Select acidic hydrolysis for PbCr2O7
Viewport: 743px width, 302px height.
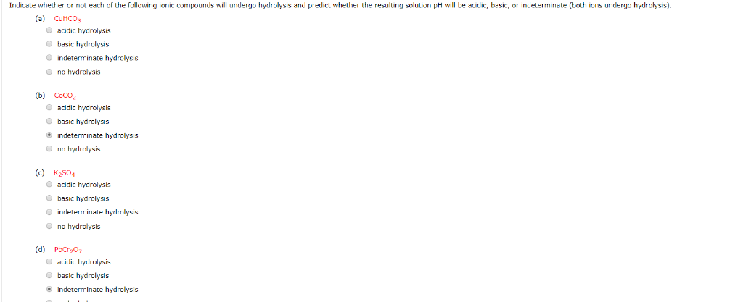tap(49, 262)
